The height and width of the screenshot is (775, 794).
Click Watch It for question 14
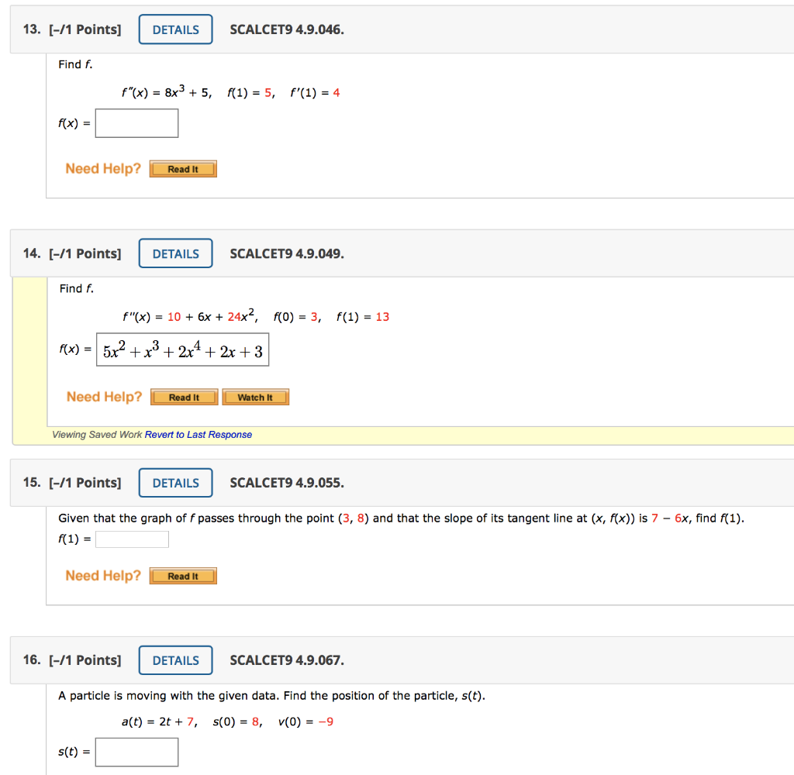(256, 397)
